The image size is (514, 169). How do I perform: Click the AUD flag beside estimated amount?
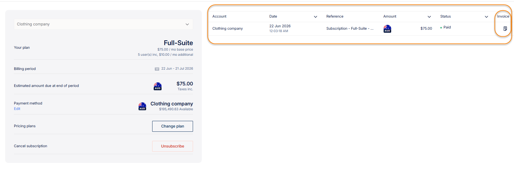pos(158,86)
